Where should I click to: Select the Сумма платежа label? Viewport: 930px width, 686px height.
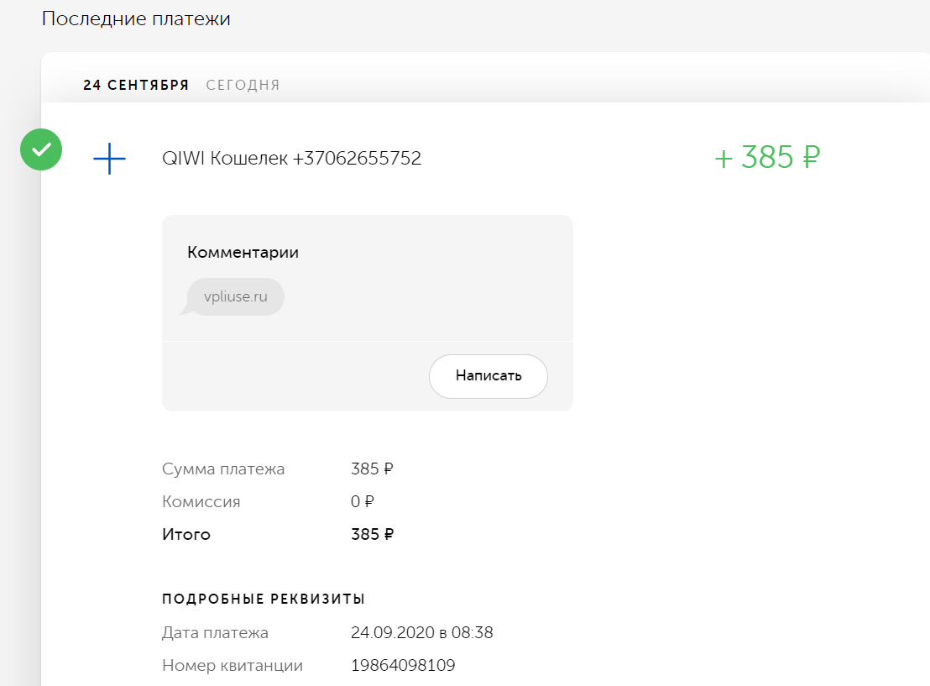point(223,469)
